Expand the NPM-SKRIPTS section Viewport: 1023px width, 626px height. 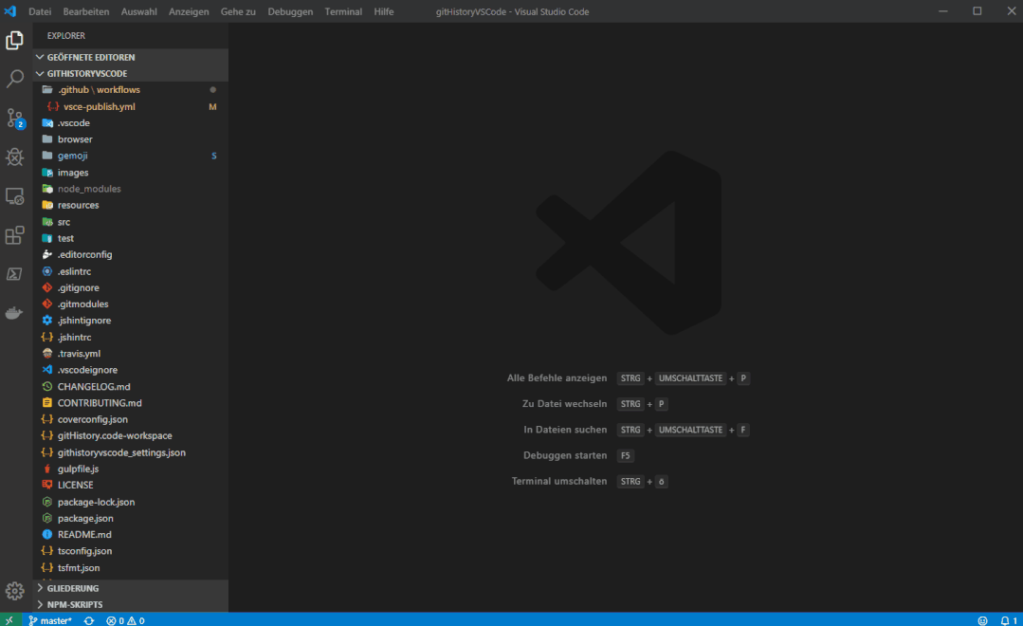tap(74, 604)
